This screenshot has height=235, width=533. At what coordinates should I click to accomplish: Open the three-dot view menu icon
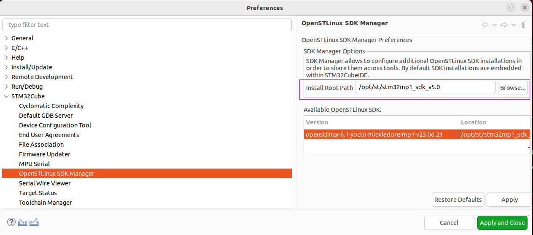coord(523,25)
